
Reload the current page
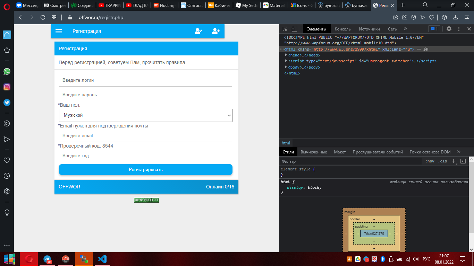tap(43, 17)
